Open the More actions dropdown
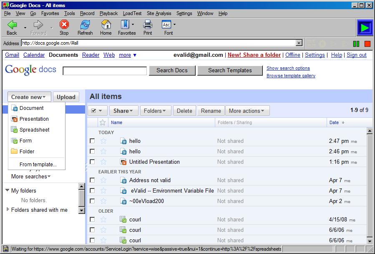 click(247, 111)
